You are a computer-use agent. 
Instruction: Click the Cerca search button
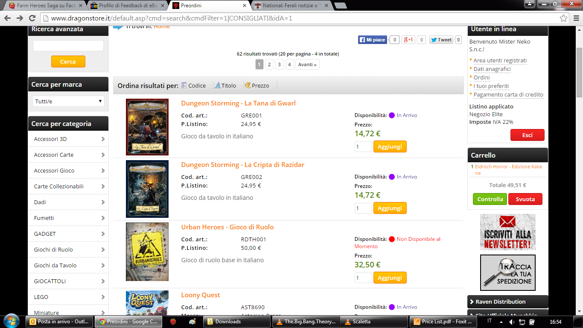pos(68,61)
